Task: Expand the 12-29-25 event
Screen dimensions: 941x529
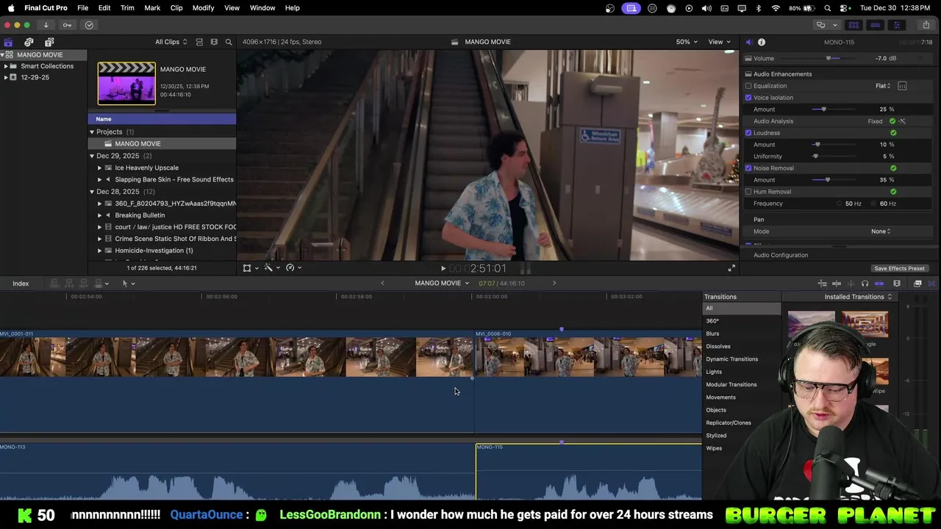Action: (6, 77)
